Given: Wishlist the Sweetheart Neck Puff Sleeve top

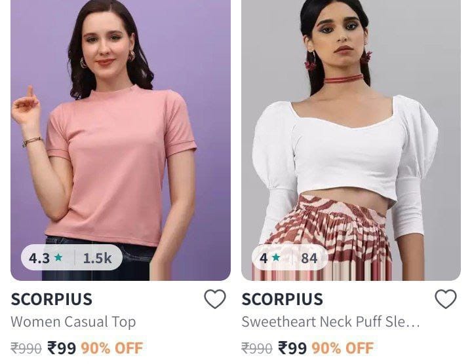Looking at the screenshot, I should pyautogui.click(x=446, y=299).
